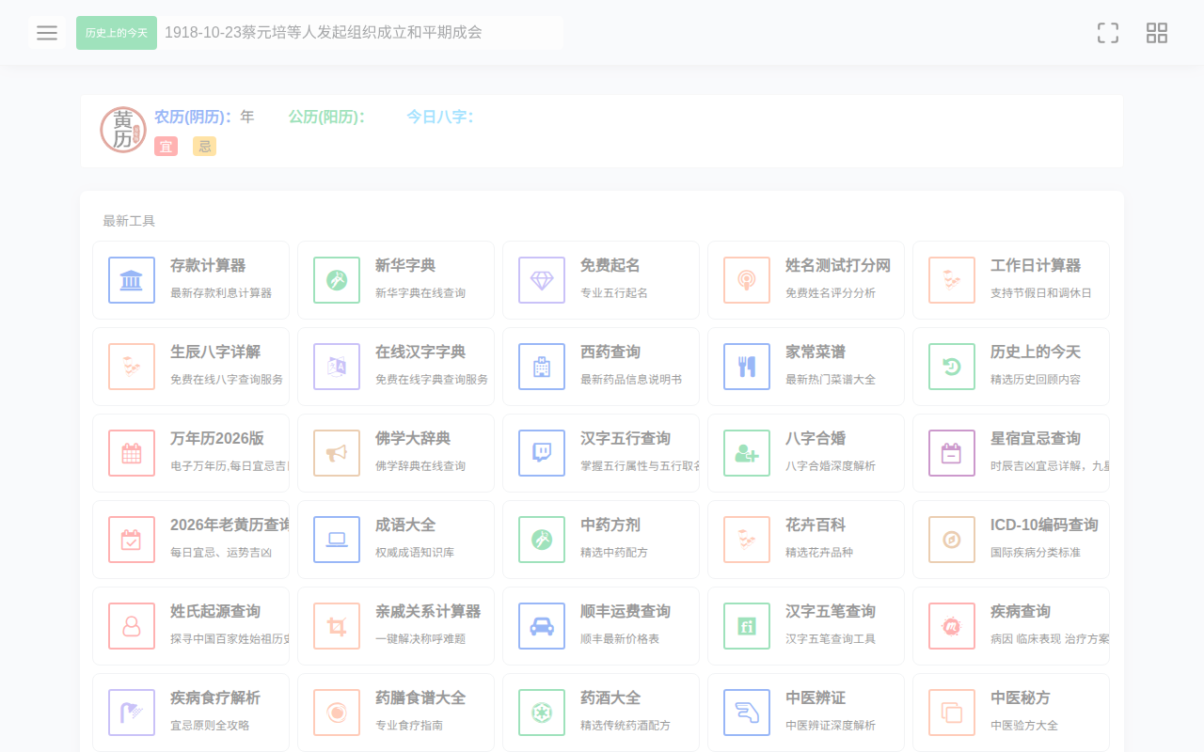Click the laptop icon for 成语大全
The image size is (1204, 752).
337,540
